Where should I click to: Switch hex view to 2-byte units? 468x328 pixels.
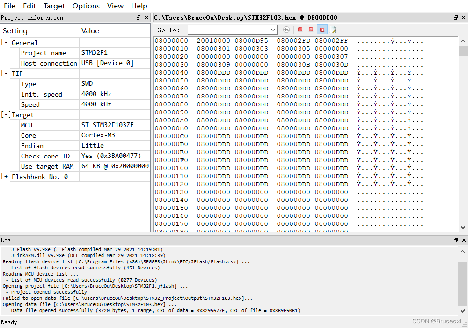[x=311, y=30]
